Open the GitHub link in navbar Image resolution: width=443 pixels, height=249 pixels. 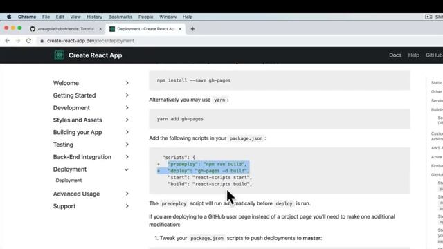(434, 55)
